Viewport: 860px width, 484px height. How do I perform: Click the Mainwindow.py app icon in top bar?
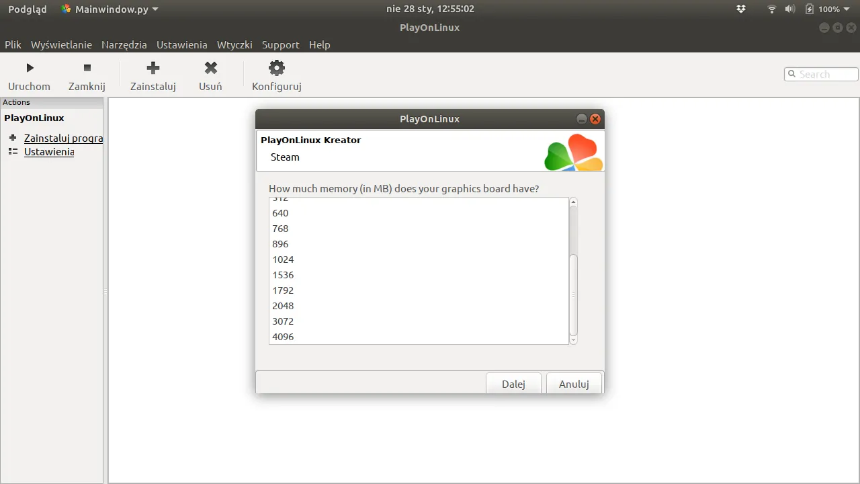click(66, 9)
